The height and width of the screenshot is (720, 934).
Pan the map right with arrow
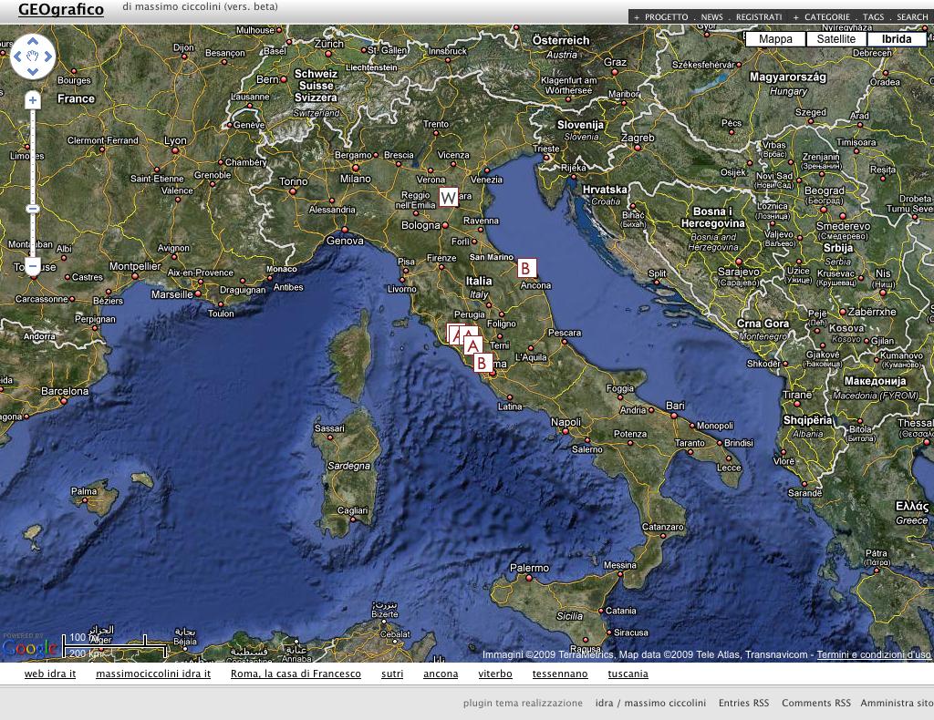click(x=48, y=57)
